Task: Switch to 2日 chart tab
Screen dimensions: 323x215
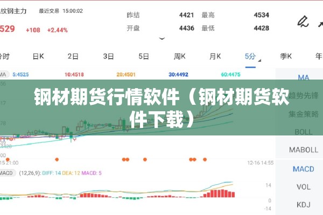Action: (73, 56)
